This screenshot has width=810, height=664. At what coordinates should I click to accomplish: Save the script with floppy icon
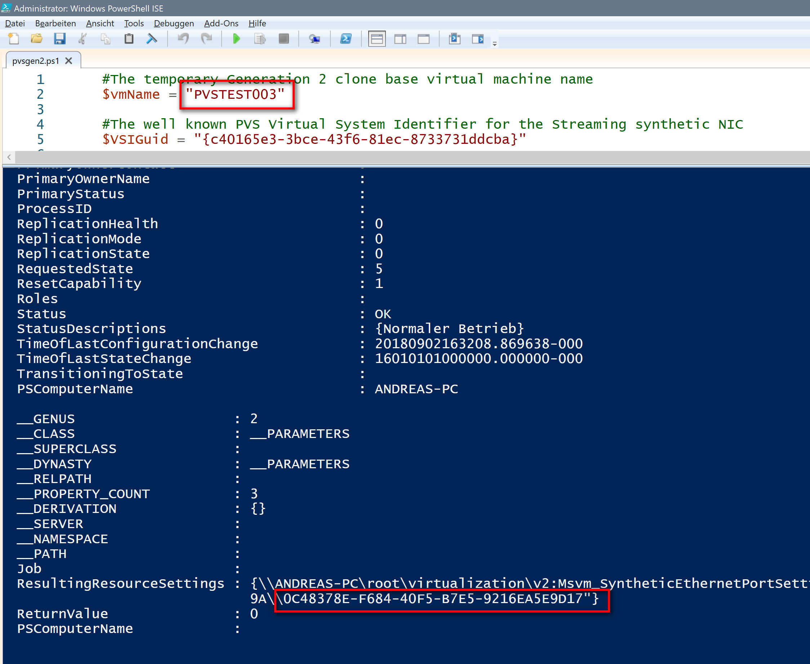pos(59,39)
